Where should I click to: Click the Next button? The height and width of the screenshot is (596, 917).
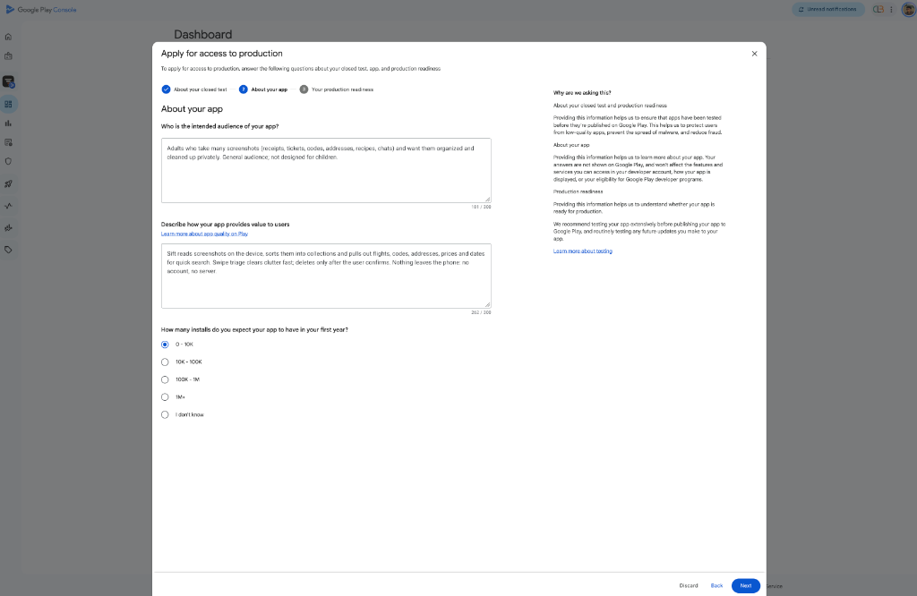[746, 585]
